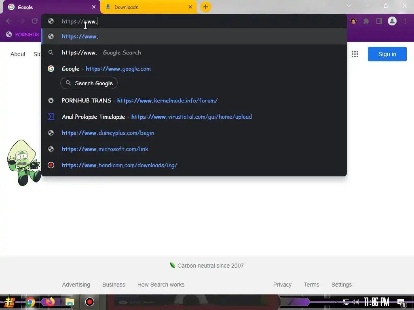The image size is (414, 310).
Task: Switch to the Downloads tab
Action: [x=149, y=7]
